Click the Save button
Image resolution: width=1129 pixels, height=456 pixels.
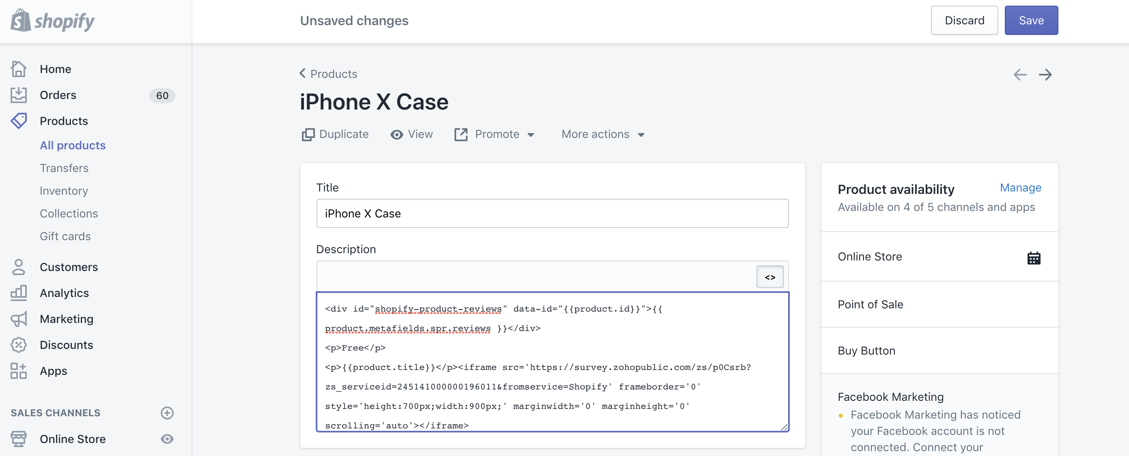coord(1031,19)
